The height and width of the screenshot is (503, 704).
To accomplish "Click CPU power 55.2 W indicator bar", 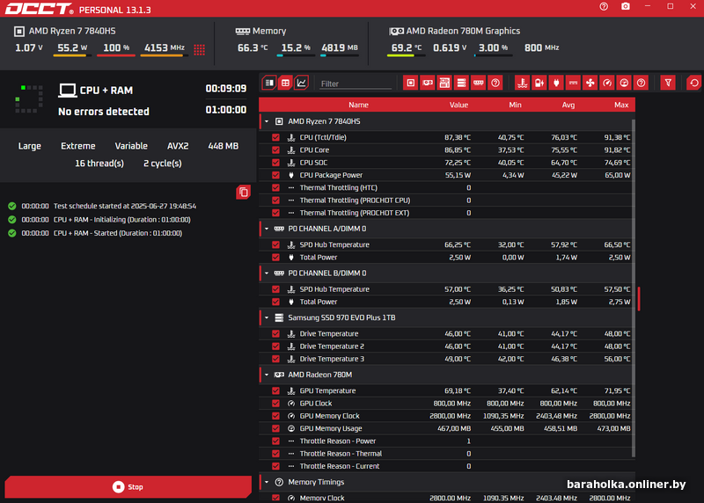I will [x=72, y=55].
